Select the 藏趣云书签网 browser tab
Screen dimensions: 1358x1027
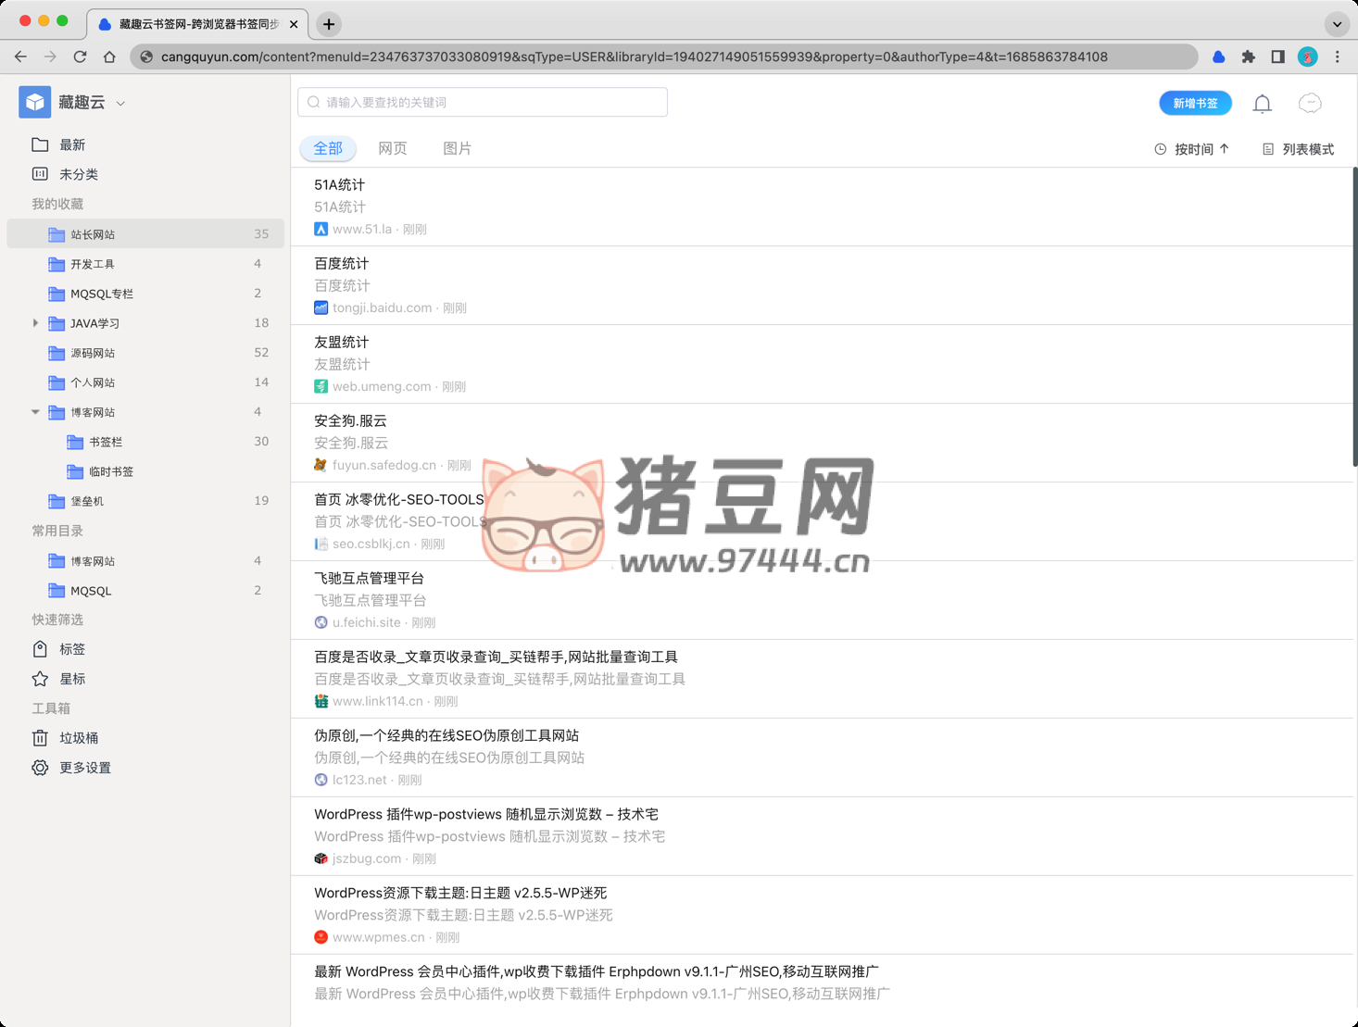pyautogui.click(x=197, y=24)
